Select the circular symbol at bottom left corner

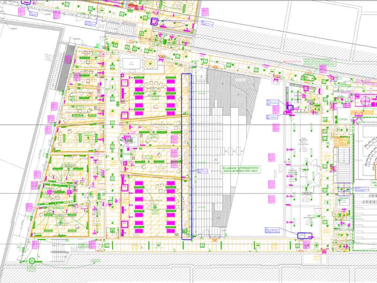tap(32, 261)
